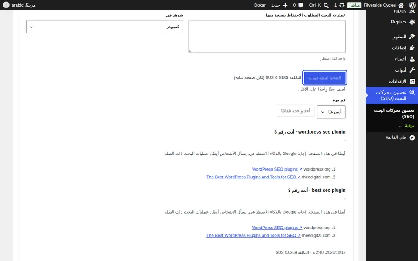Open the كم مرة أسبوعيًا frequency dropdown

[x=331, y=112]
